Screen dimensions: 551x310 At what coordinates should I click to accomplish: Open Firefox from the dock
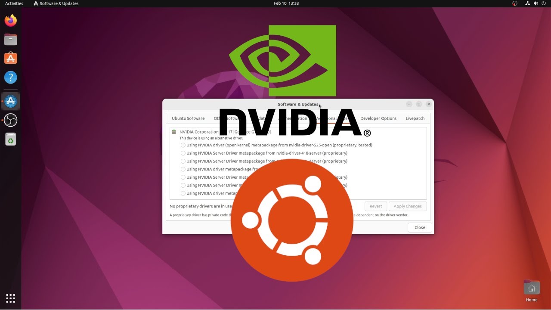[x=11, y=20]
